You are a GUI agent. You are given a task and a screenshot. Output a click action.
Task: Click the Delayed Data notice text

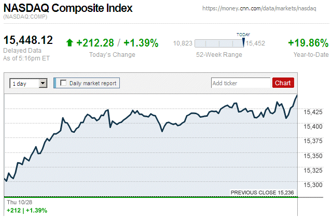(x=21, y=50)
